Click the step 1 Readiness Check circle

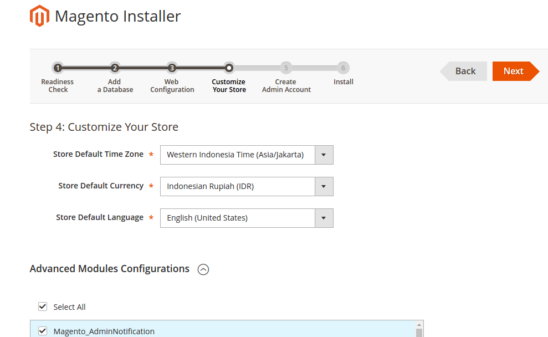[x=58, y=68]
